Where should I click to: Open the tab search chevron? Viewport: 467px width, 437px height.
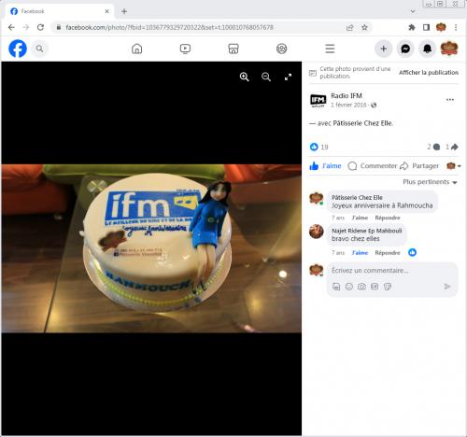tap(413, 11)
